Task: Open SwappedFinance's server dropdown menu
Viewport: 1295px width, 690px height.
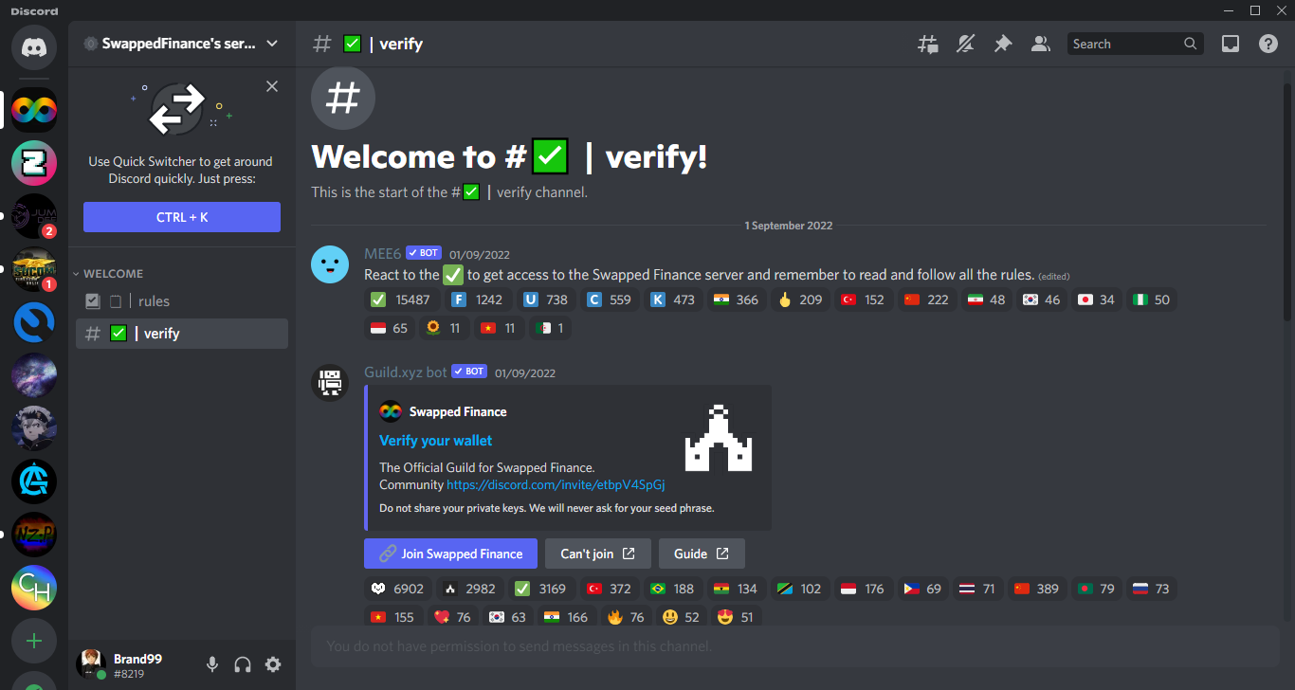Action: coord(180,44)
